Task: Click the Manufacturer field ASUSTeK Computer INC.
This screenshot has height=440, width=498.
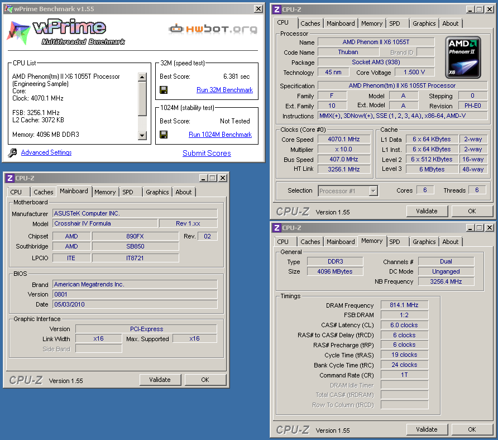Action: [135, 213]
